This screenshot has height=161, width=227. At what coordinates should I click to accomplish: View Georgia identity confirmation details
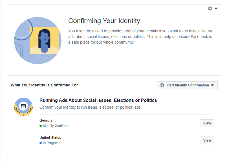tap(207, 123)
